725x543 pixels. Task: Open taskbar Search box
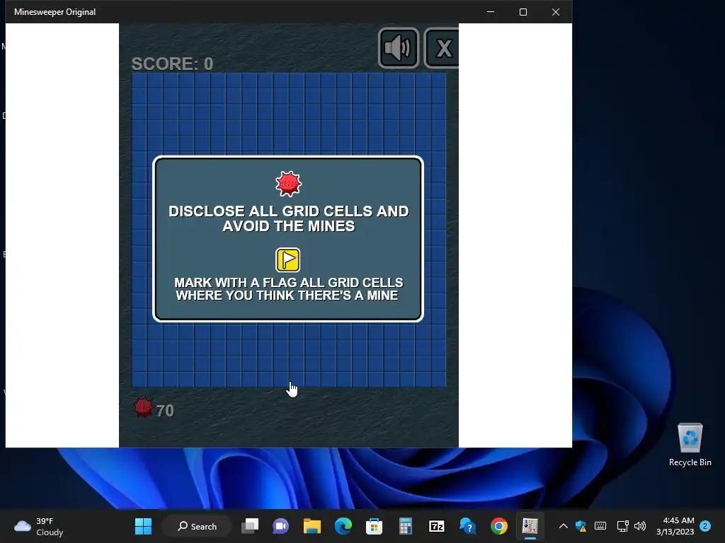pos(198,526)
